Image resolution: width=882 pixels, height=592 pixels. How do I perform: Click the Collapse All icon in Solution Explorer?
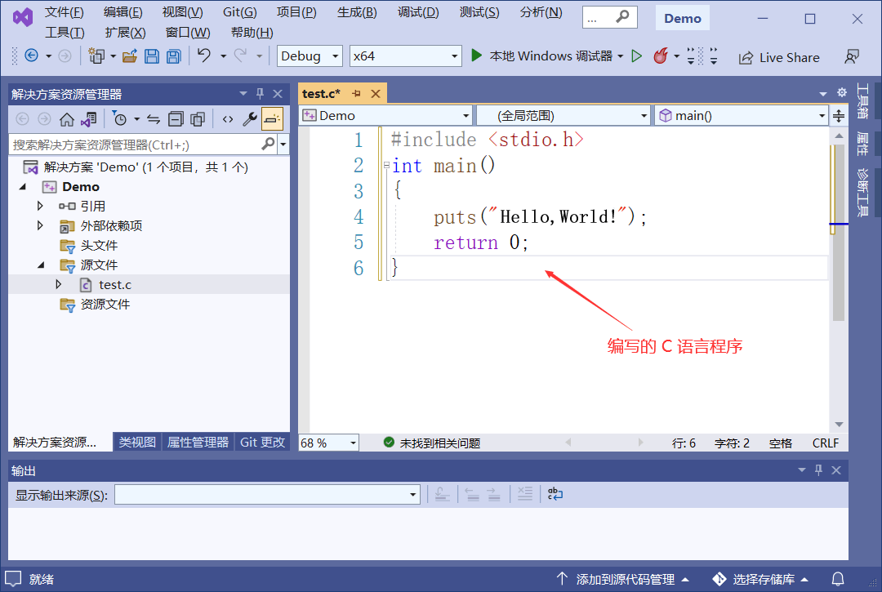pos(176,119)
